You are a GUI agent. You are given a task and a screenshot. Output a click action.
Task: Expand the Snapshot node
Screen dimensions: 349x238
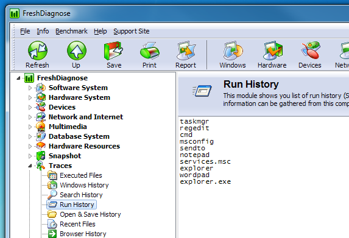click(30, 156)
